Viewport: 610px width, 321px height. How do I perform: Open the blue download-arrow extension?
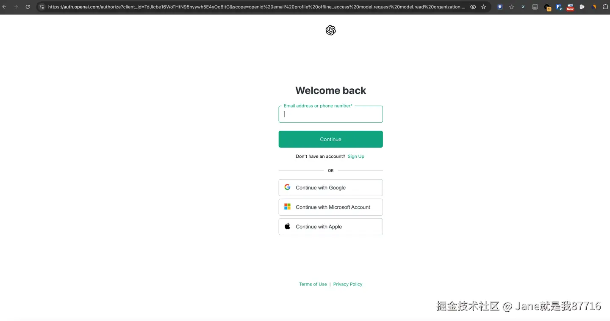[x=500, y=7]
